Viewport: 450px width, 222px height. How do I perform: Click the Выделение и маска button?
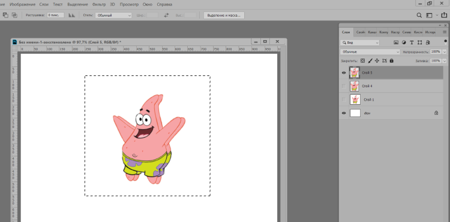(x=224, y=15)
